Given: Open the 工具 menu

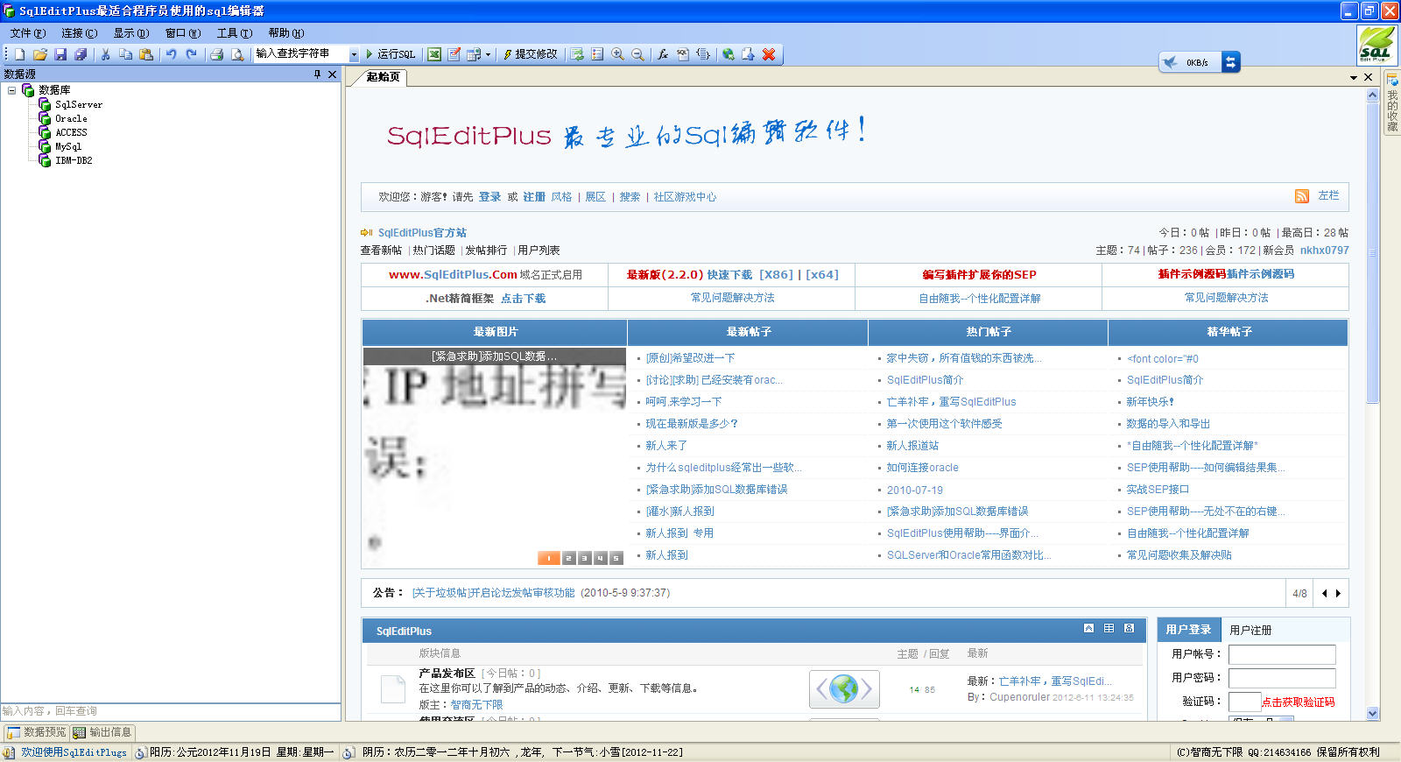Looking at the screenshot, I should tap(235, 33).
